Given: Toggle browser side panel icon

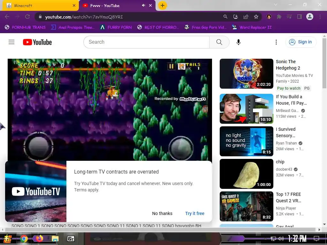Looking at the screenshot, I should point(300,17).
